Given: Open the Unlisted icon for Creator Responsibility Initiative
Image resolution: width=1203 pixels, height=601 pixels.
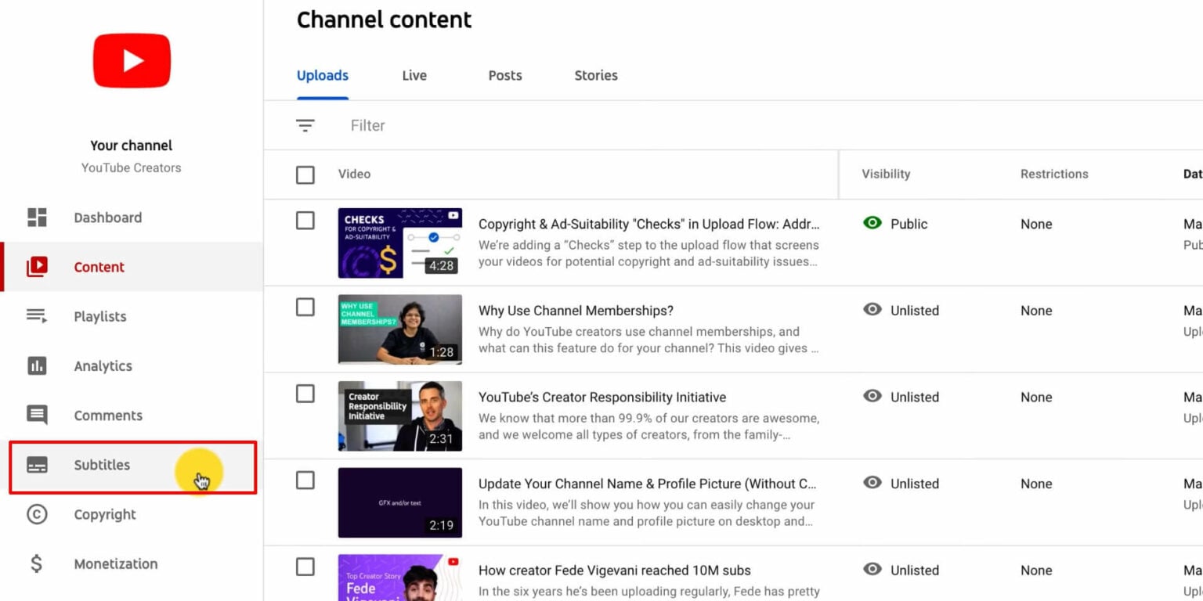Looking at the screenshot, I should pyautogui.click(x=872, y=397).
